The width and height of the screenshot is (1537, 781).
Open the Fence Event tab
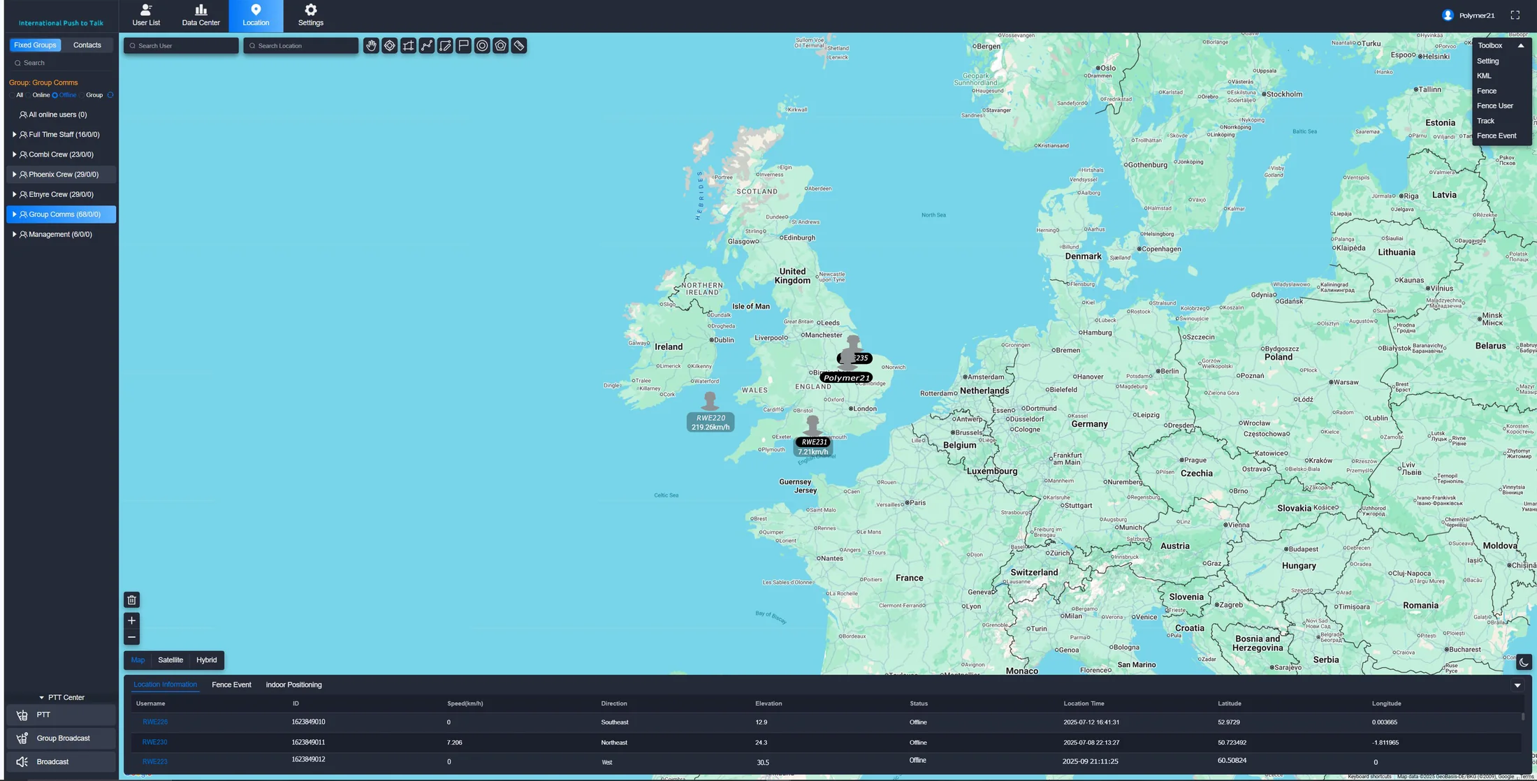point(231,685)
